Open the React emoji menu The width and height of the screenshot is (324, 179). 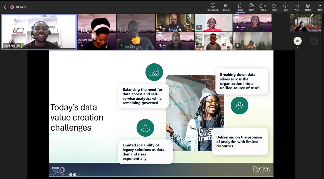tap(285, 7)
